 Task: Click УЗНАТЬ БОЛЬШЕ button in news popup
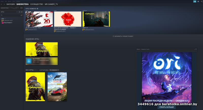(166, 107)
